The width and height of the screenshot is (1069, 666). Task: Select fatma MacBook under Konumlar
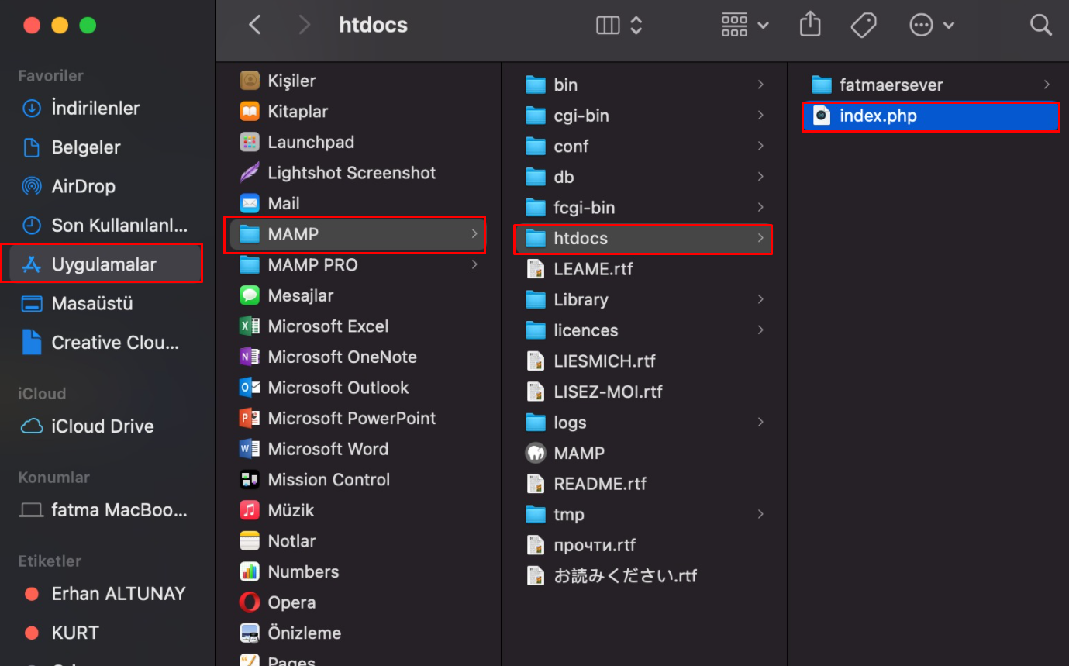pos(107,510)
